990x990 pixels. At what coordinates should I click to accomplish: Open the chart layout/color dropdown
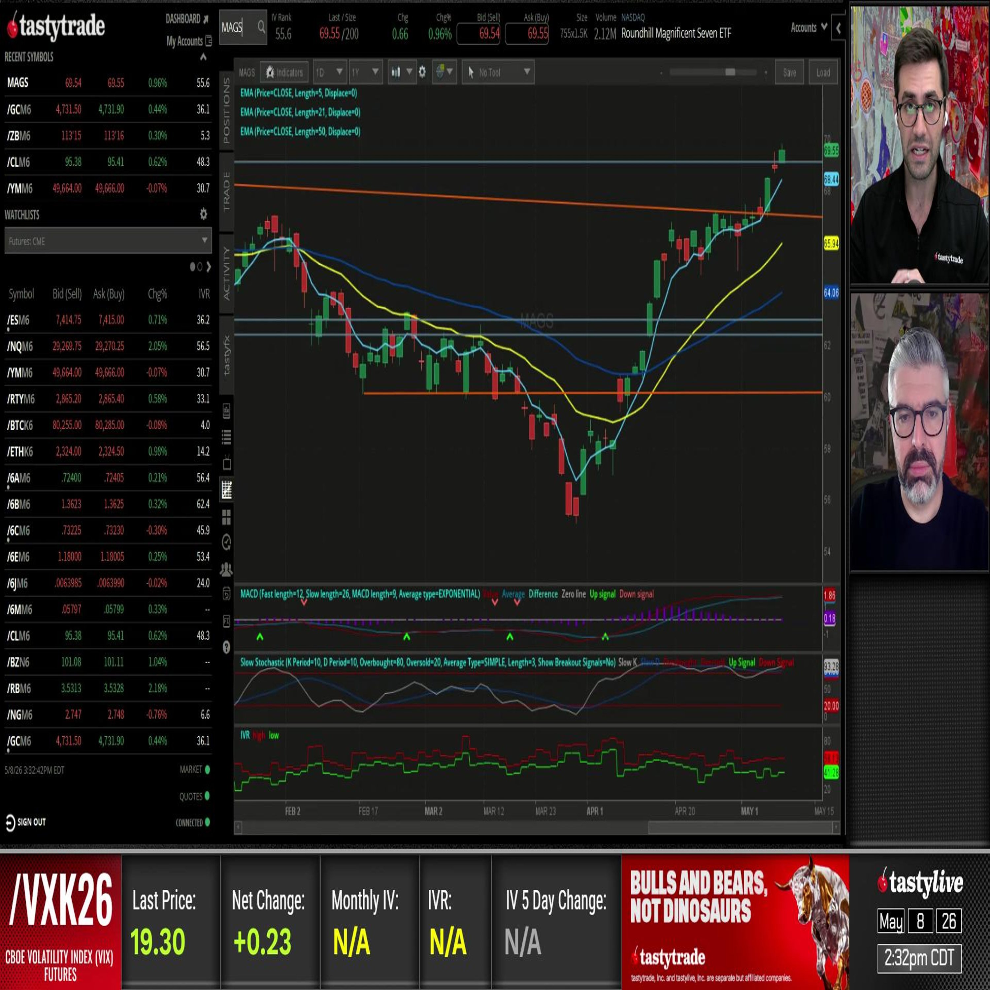click(444, 72)
